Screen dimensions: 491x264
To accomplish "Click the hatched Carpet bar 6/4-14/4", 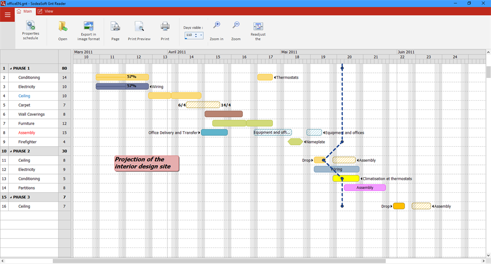I will tap(203, 104).
